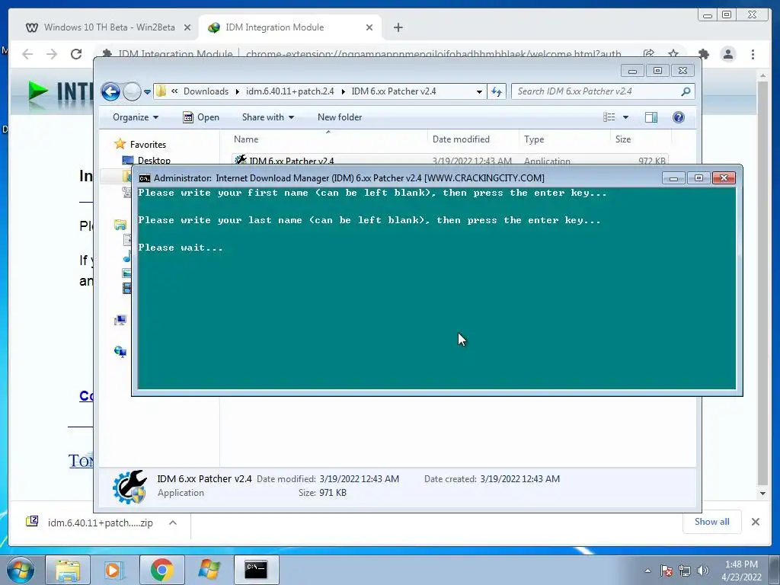
Task: Reload the Chrome page
Action: pyautogui.click(x=76, y=54)
